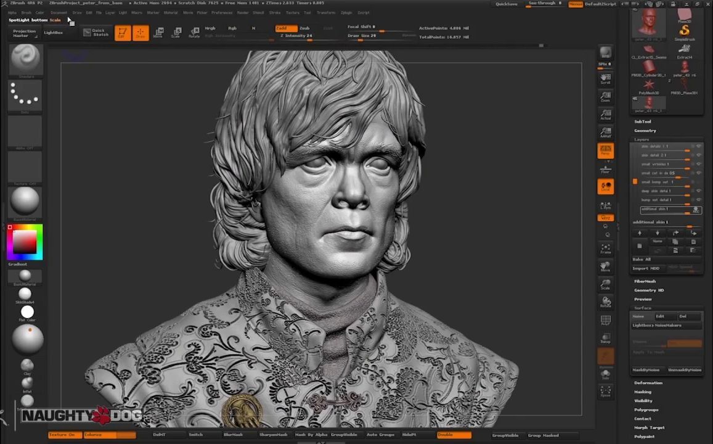
Task: Select the Draw mode icon
Action: pyautogui.click(x=141, y=33)
